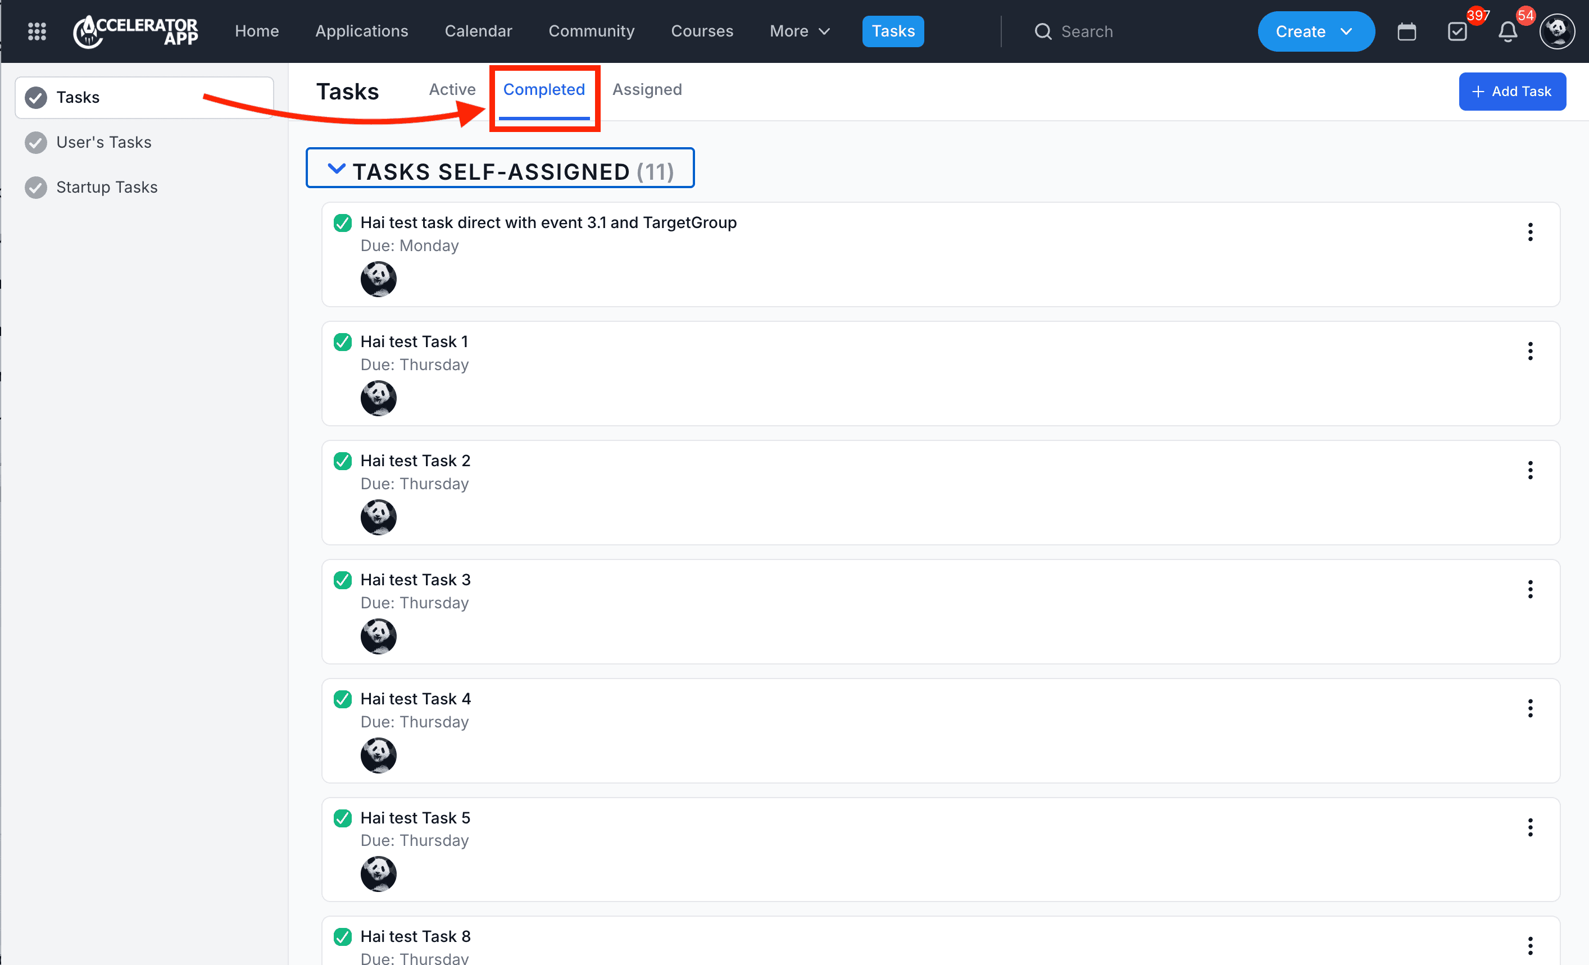The width and height of the screenshot is (1589, 965).
Task: Uncheck Hai test Task 2 completion checkmark
Action: (x=342, y=461)
